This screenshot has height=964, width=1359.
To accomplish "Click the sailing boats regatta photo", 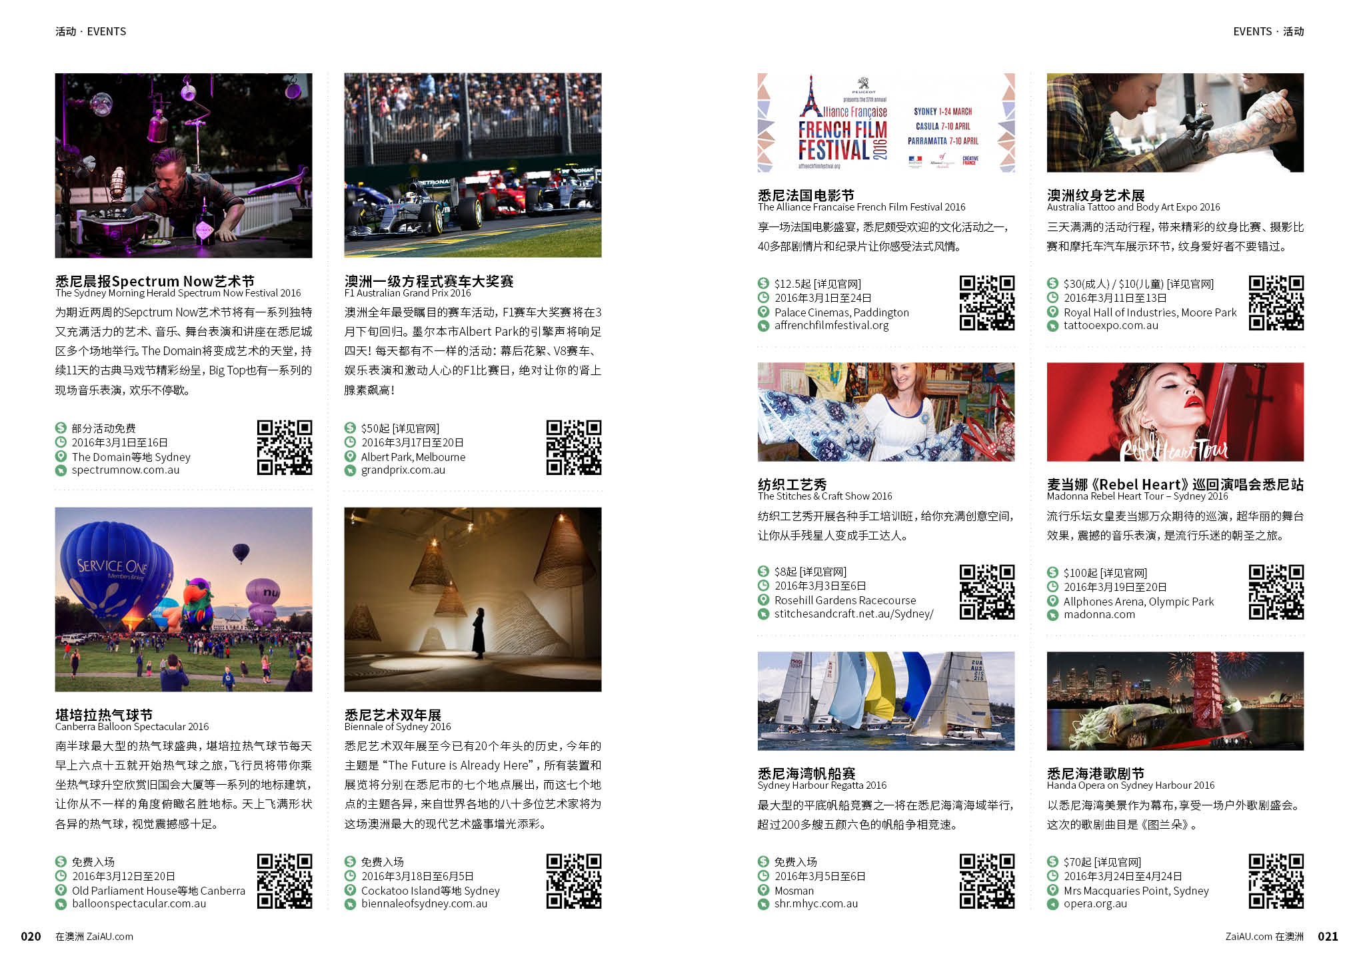I will tap(886, 701).
